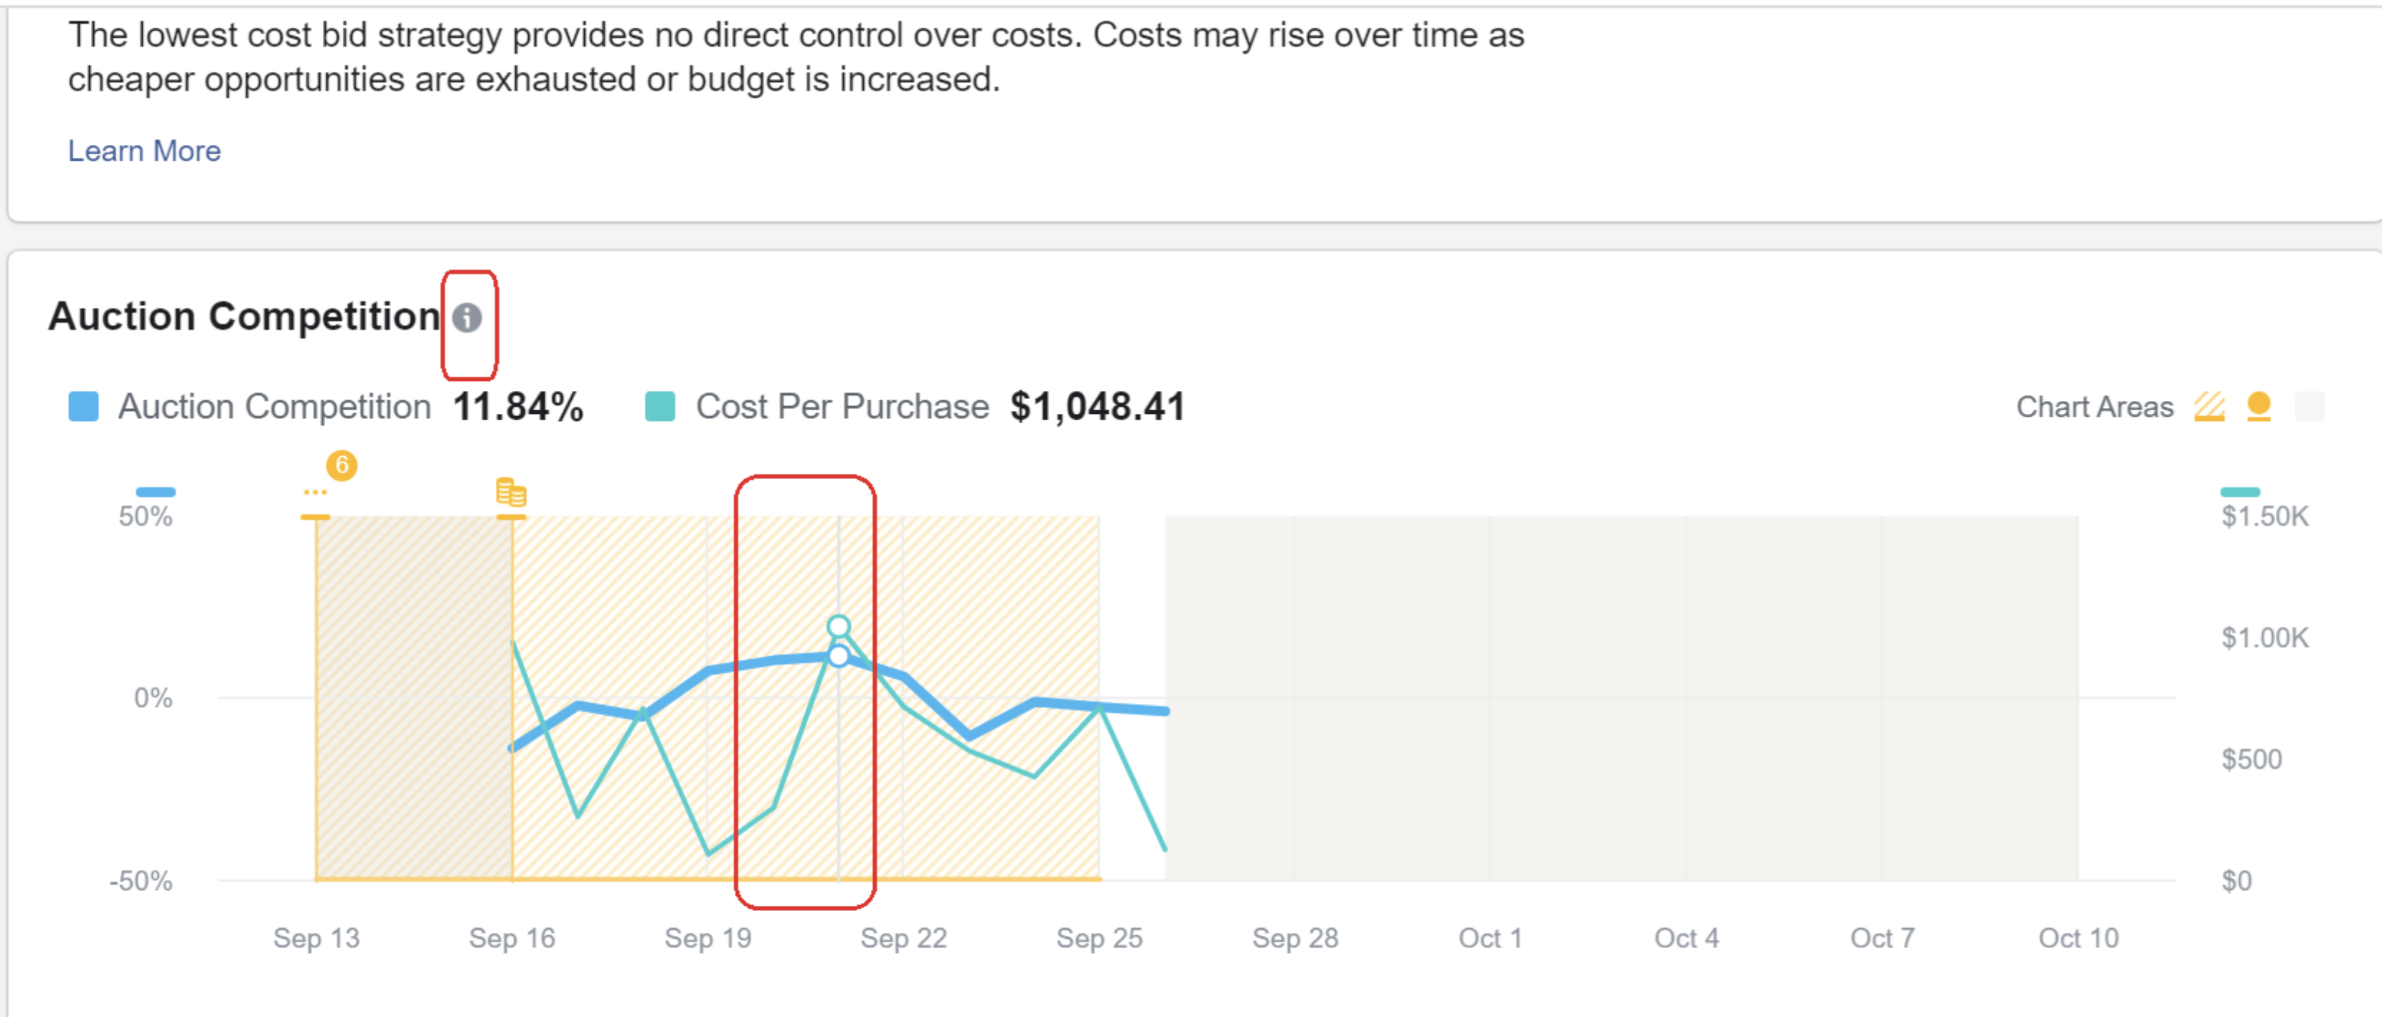Select the teal cost data point circle

(x=839, y=627)
